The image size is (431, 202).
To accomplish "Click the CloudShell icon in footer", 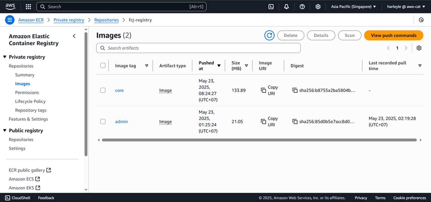I will click(8, 198).
